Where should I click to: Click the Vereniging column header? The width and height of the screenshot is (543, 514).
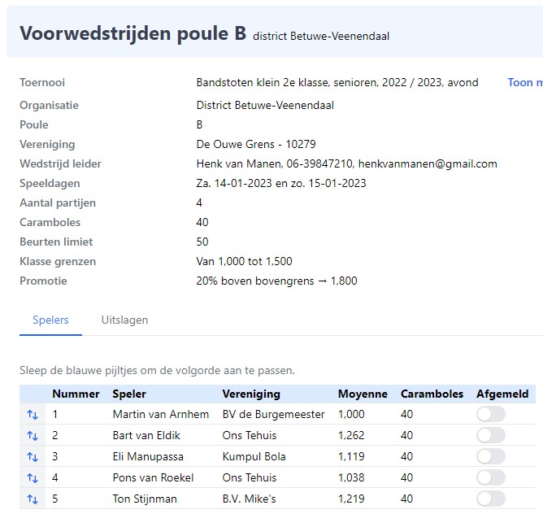[251, 394]
